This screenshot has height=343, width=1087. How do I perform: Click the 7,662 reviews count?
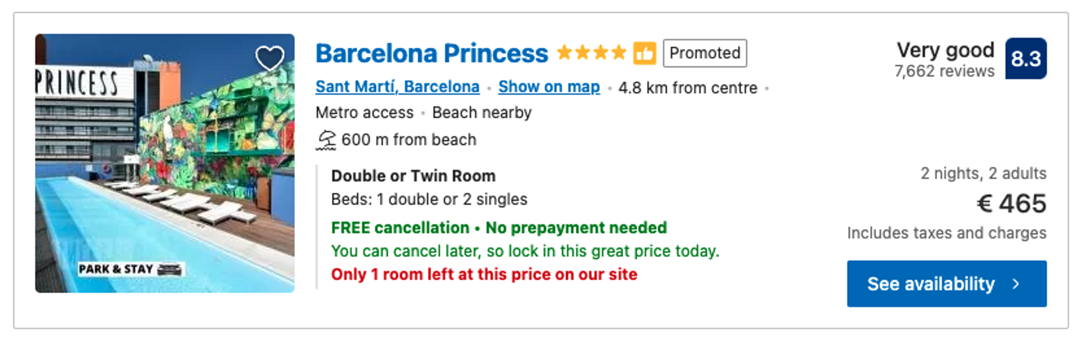944,71
